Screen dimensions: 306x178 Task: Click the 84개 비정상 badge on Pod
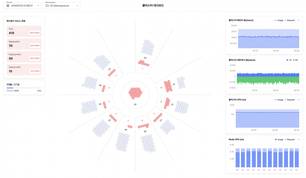[x=35, y=33]
